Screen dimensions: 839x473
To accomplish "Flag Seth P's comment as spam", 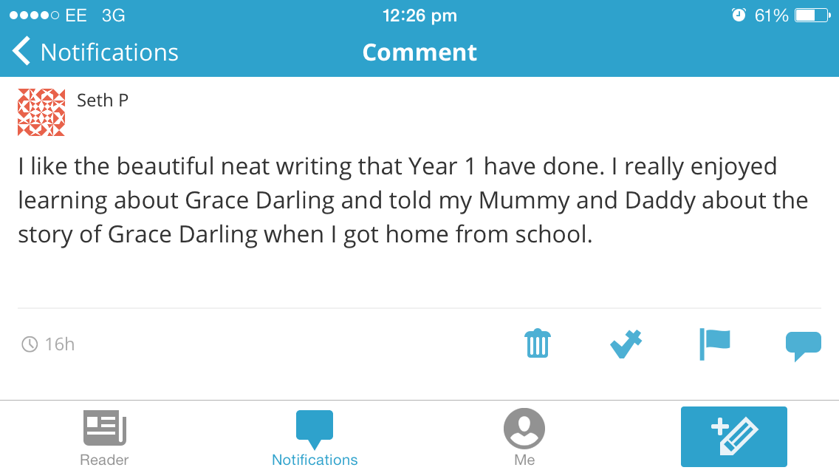I will 714,344.
